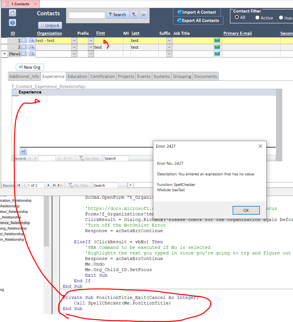The image size is (293, 322).
Task: Click OK in the Error 2427 dialog
Action: 246,210
